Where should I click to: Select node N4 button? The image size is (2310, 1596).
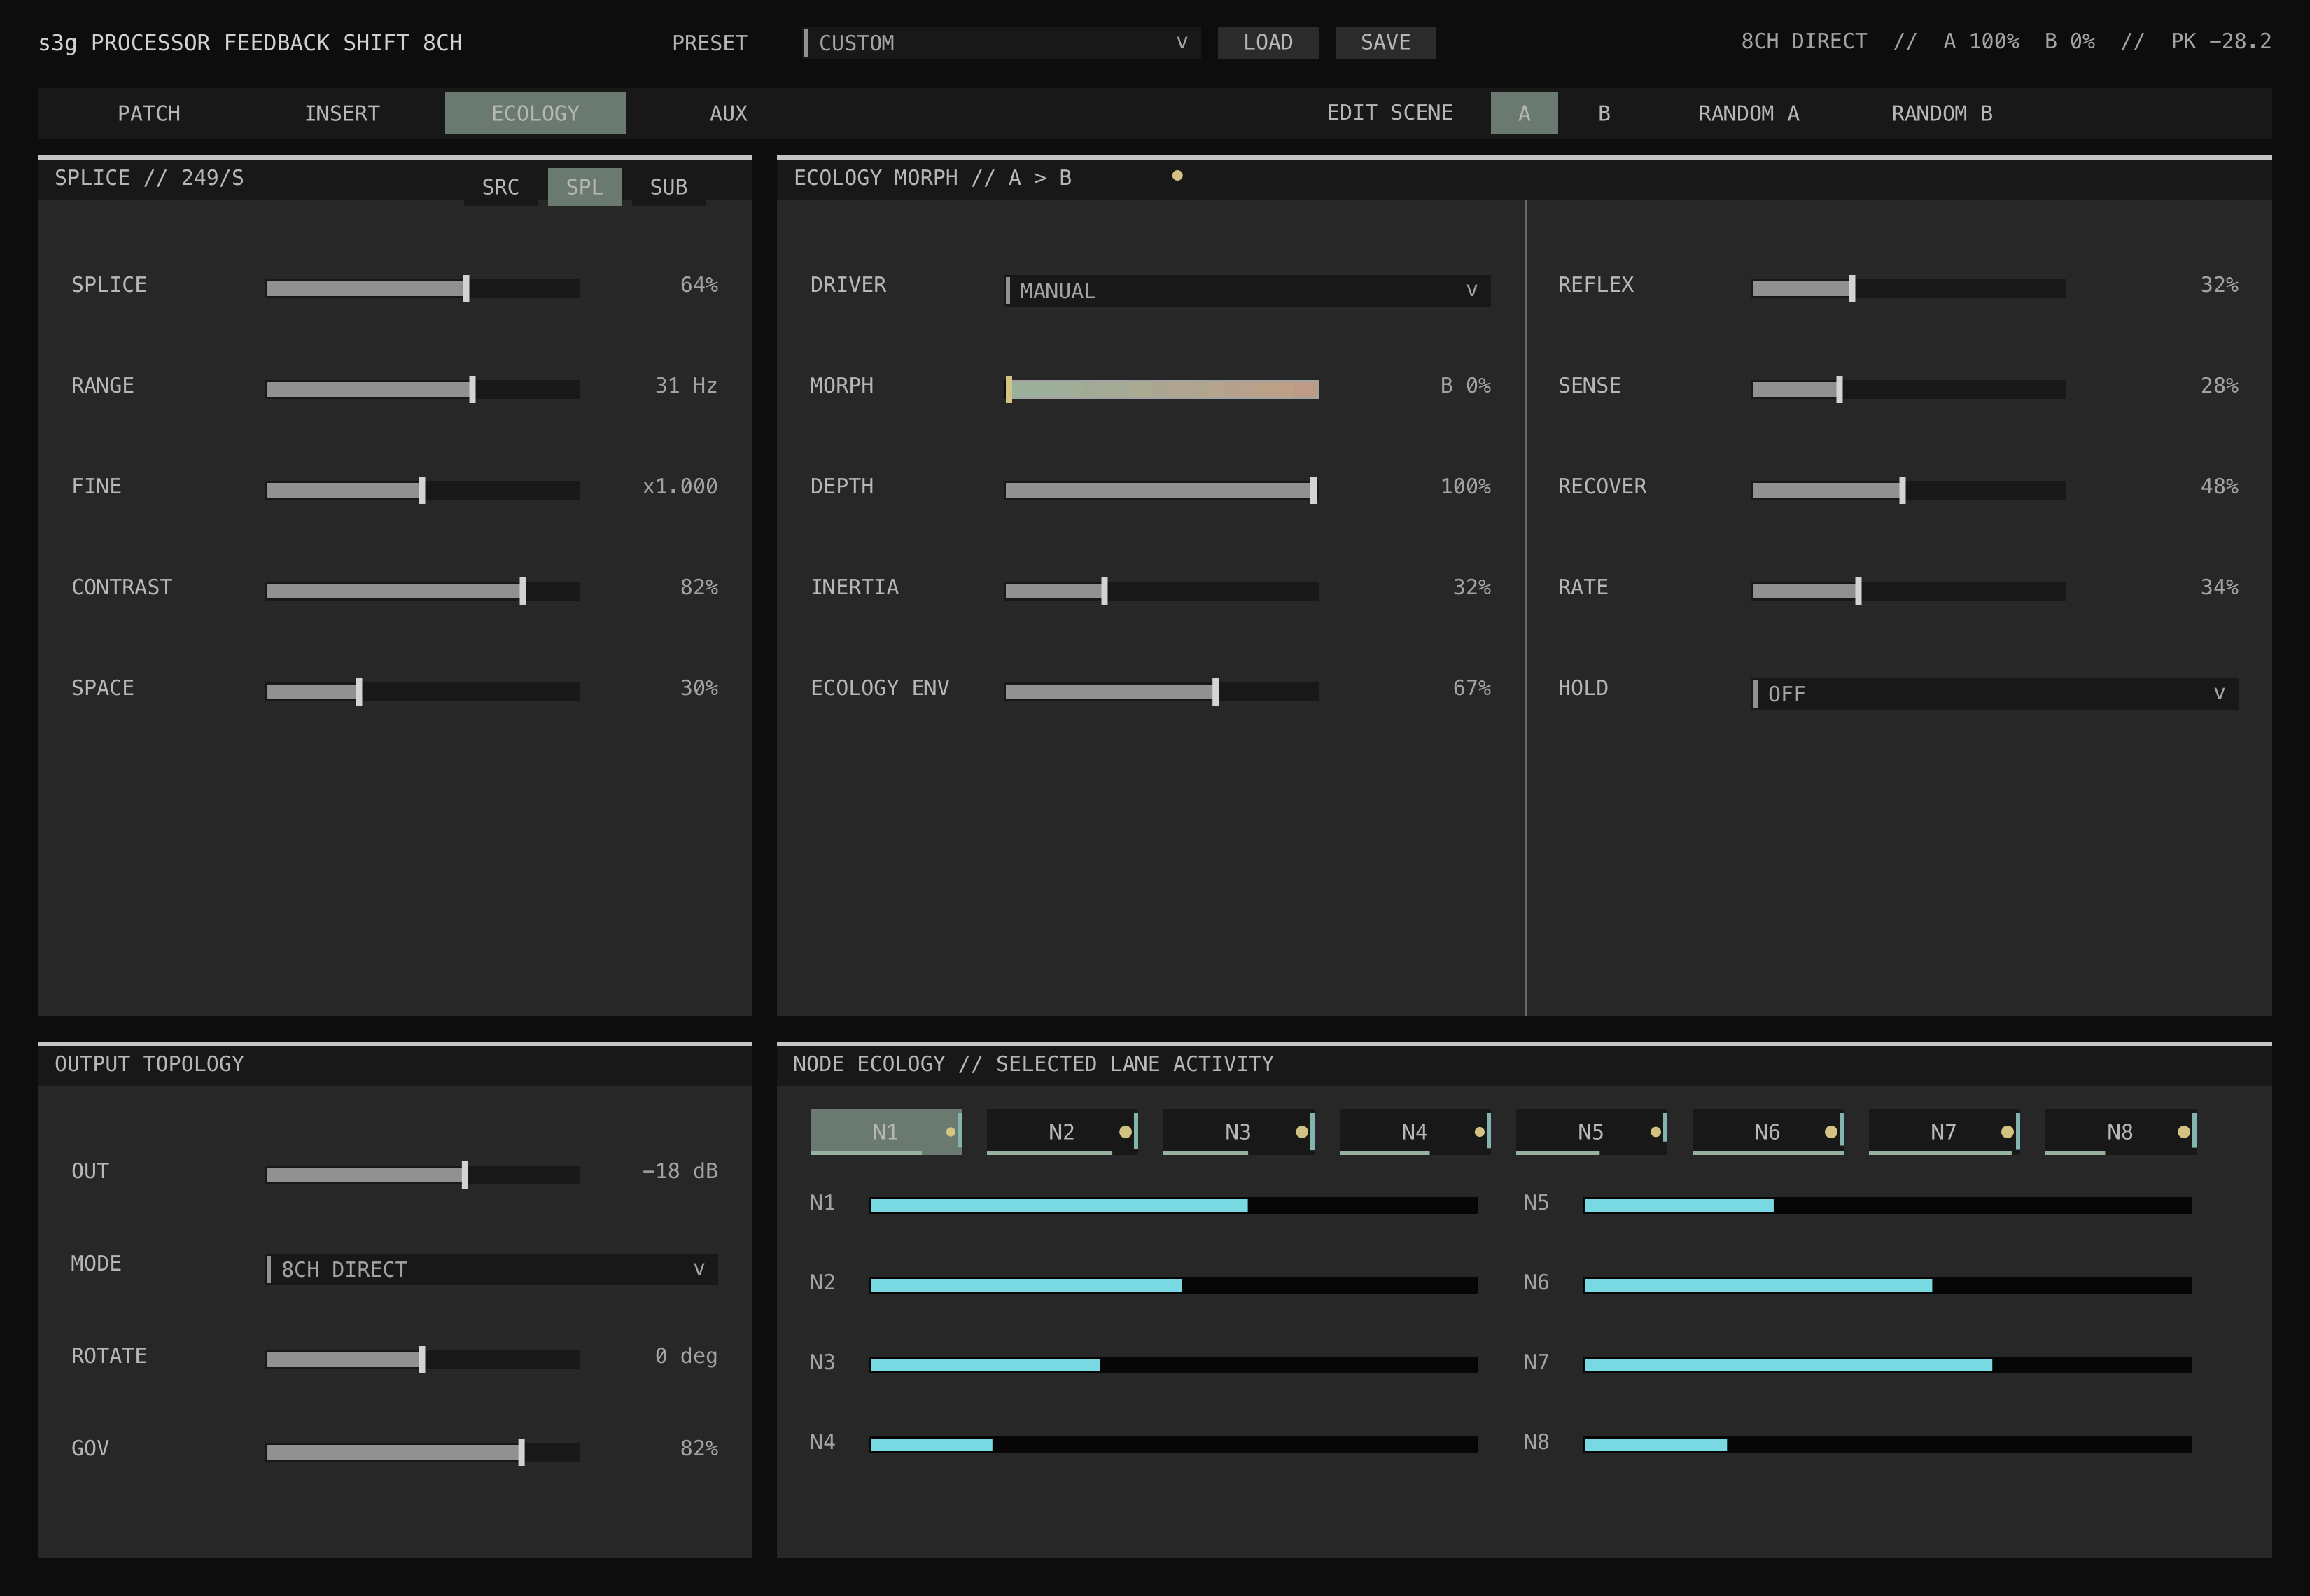(1414, 1132)
